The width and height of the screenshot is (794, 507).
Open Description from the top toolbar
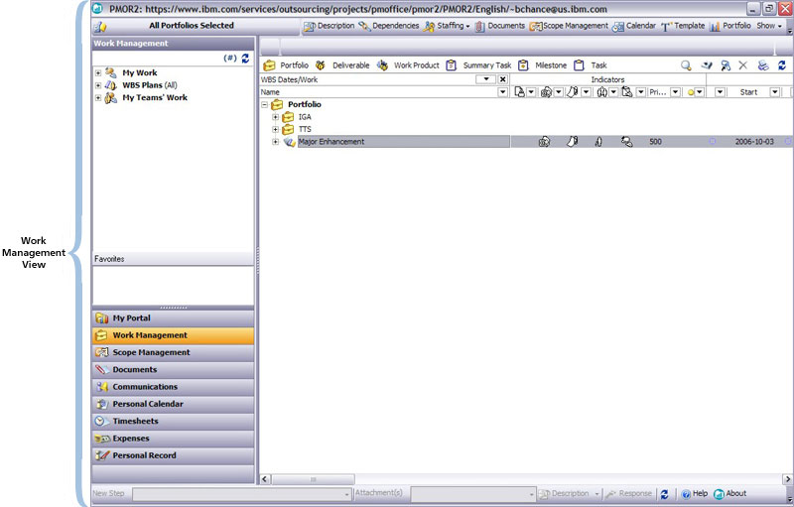click(330, 26)
